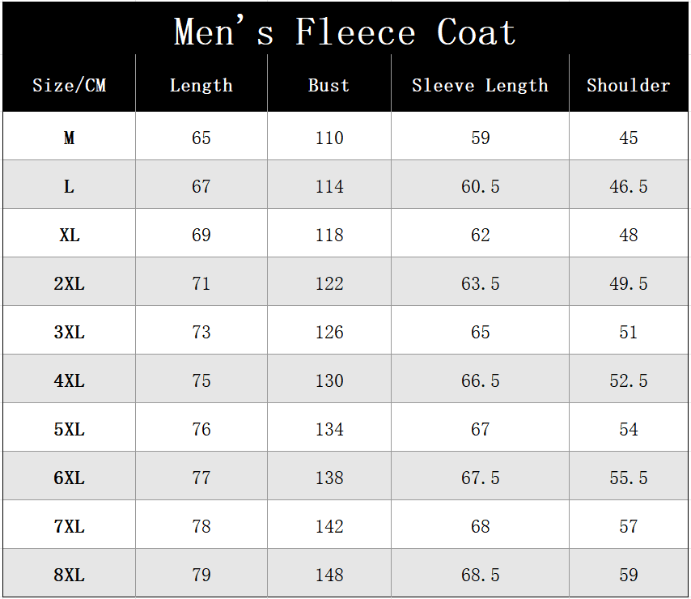Screen dimensions: 691x599
Task: Select the Size/CM column header
Action: click(x=69, y=86)
